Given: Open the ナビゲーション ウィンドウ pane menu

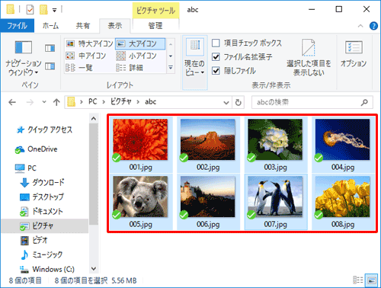Looking at the screenshot, I should [x=24, y=58].
